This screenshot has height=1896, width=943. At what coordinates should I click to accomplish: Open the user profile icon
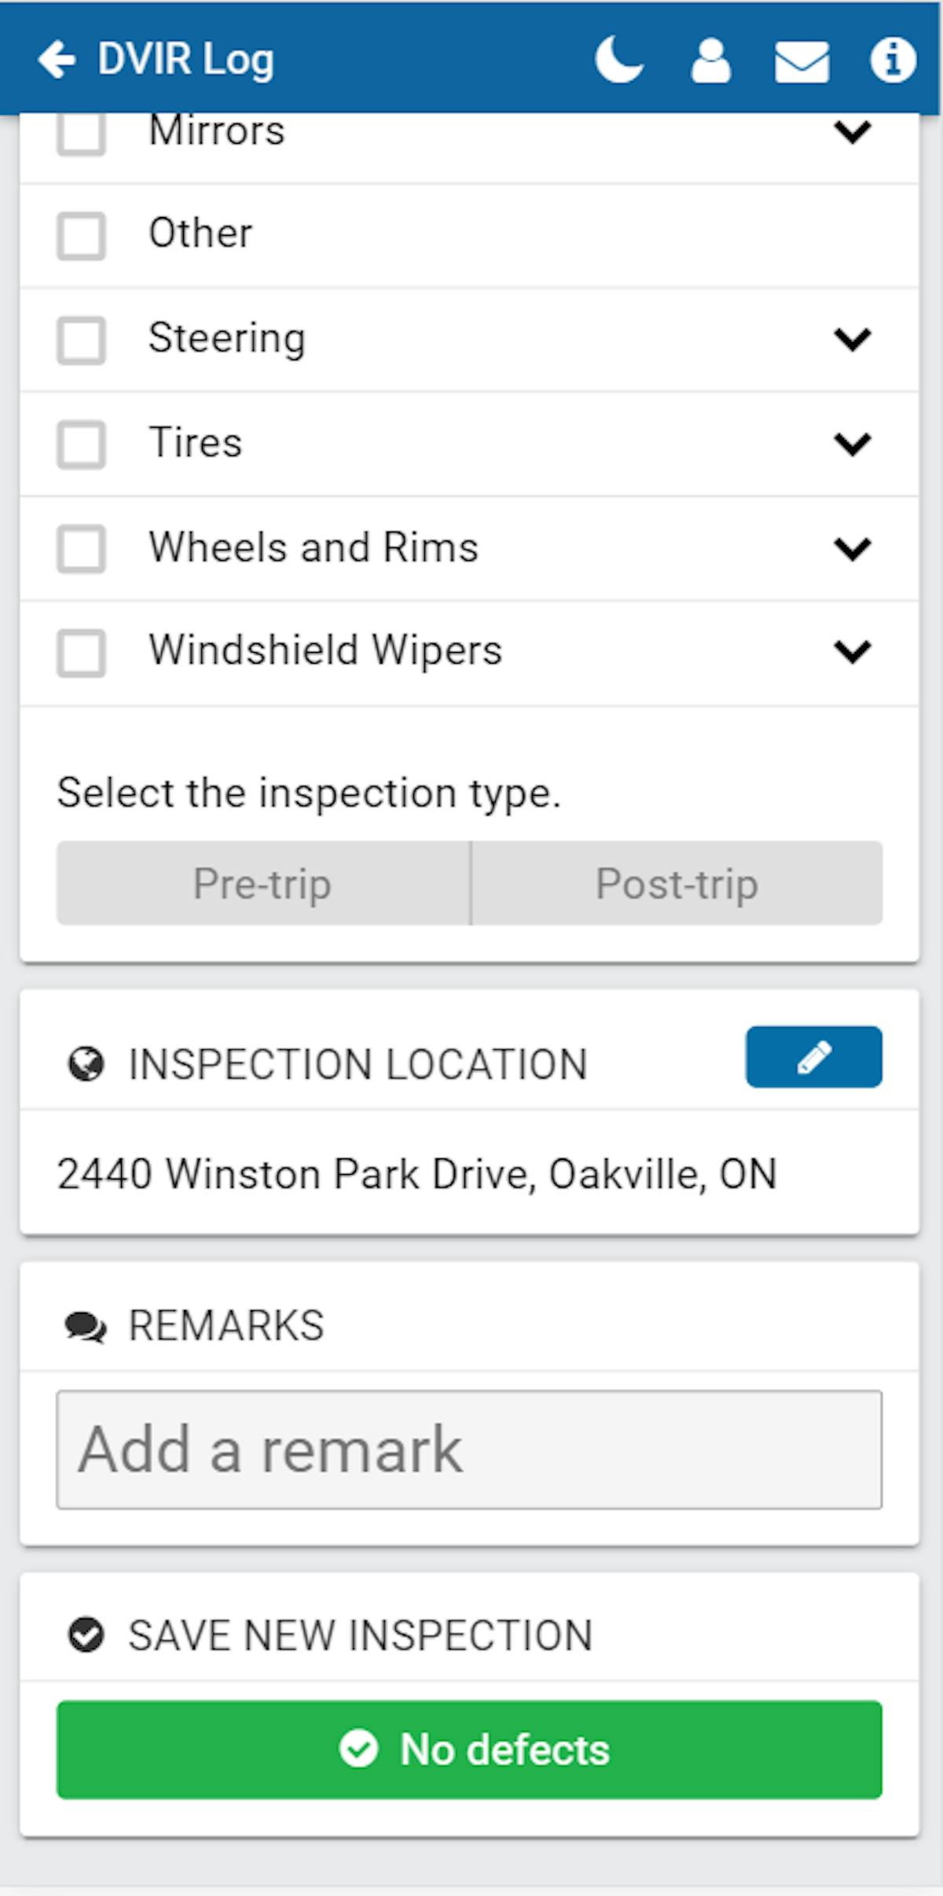click(710, 61)
